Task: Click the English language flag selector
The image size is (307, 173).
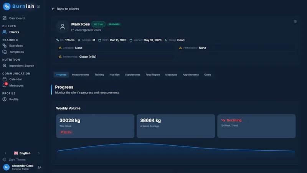Action: (22, 153)
